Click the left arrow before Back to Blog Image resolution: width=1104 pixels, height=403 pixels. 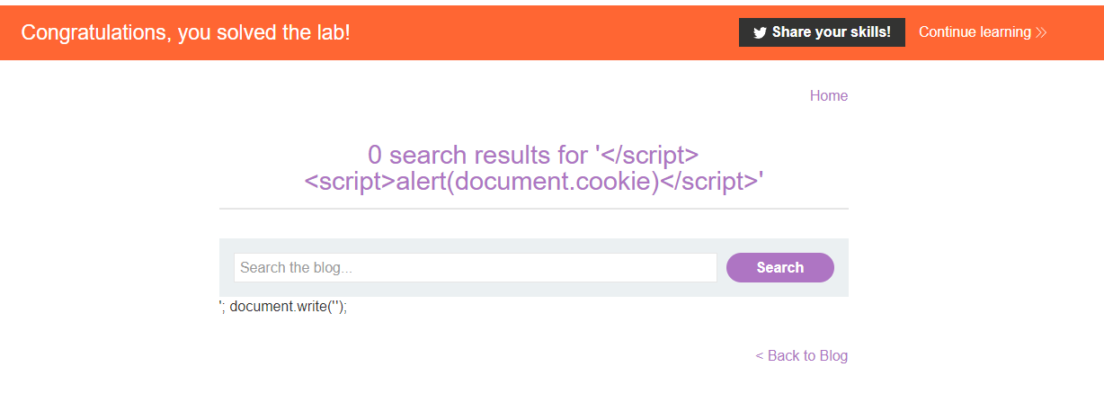760,356
